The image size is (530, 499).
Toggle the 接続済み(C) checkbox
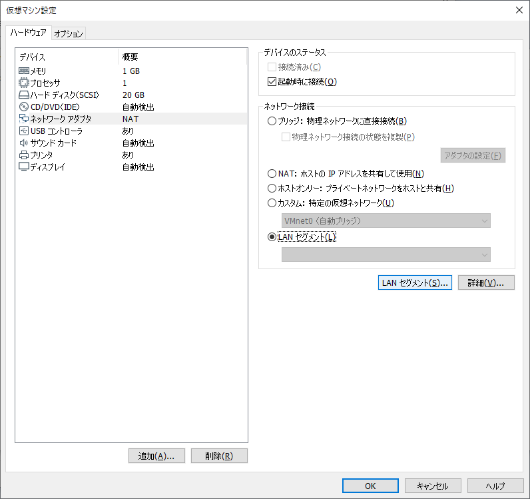pos(272,67)
